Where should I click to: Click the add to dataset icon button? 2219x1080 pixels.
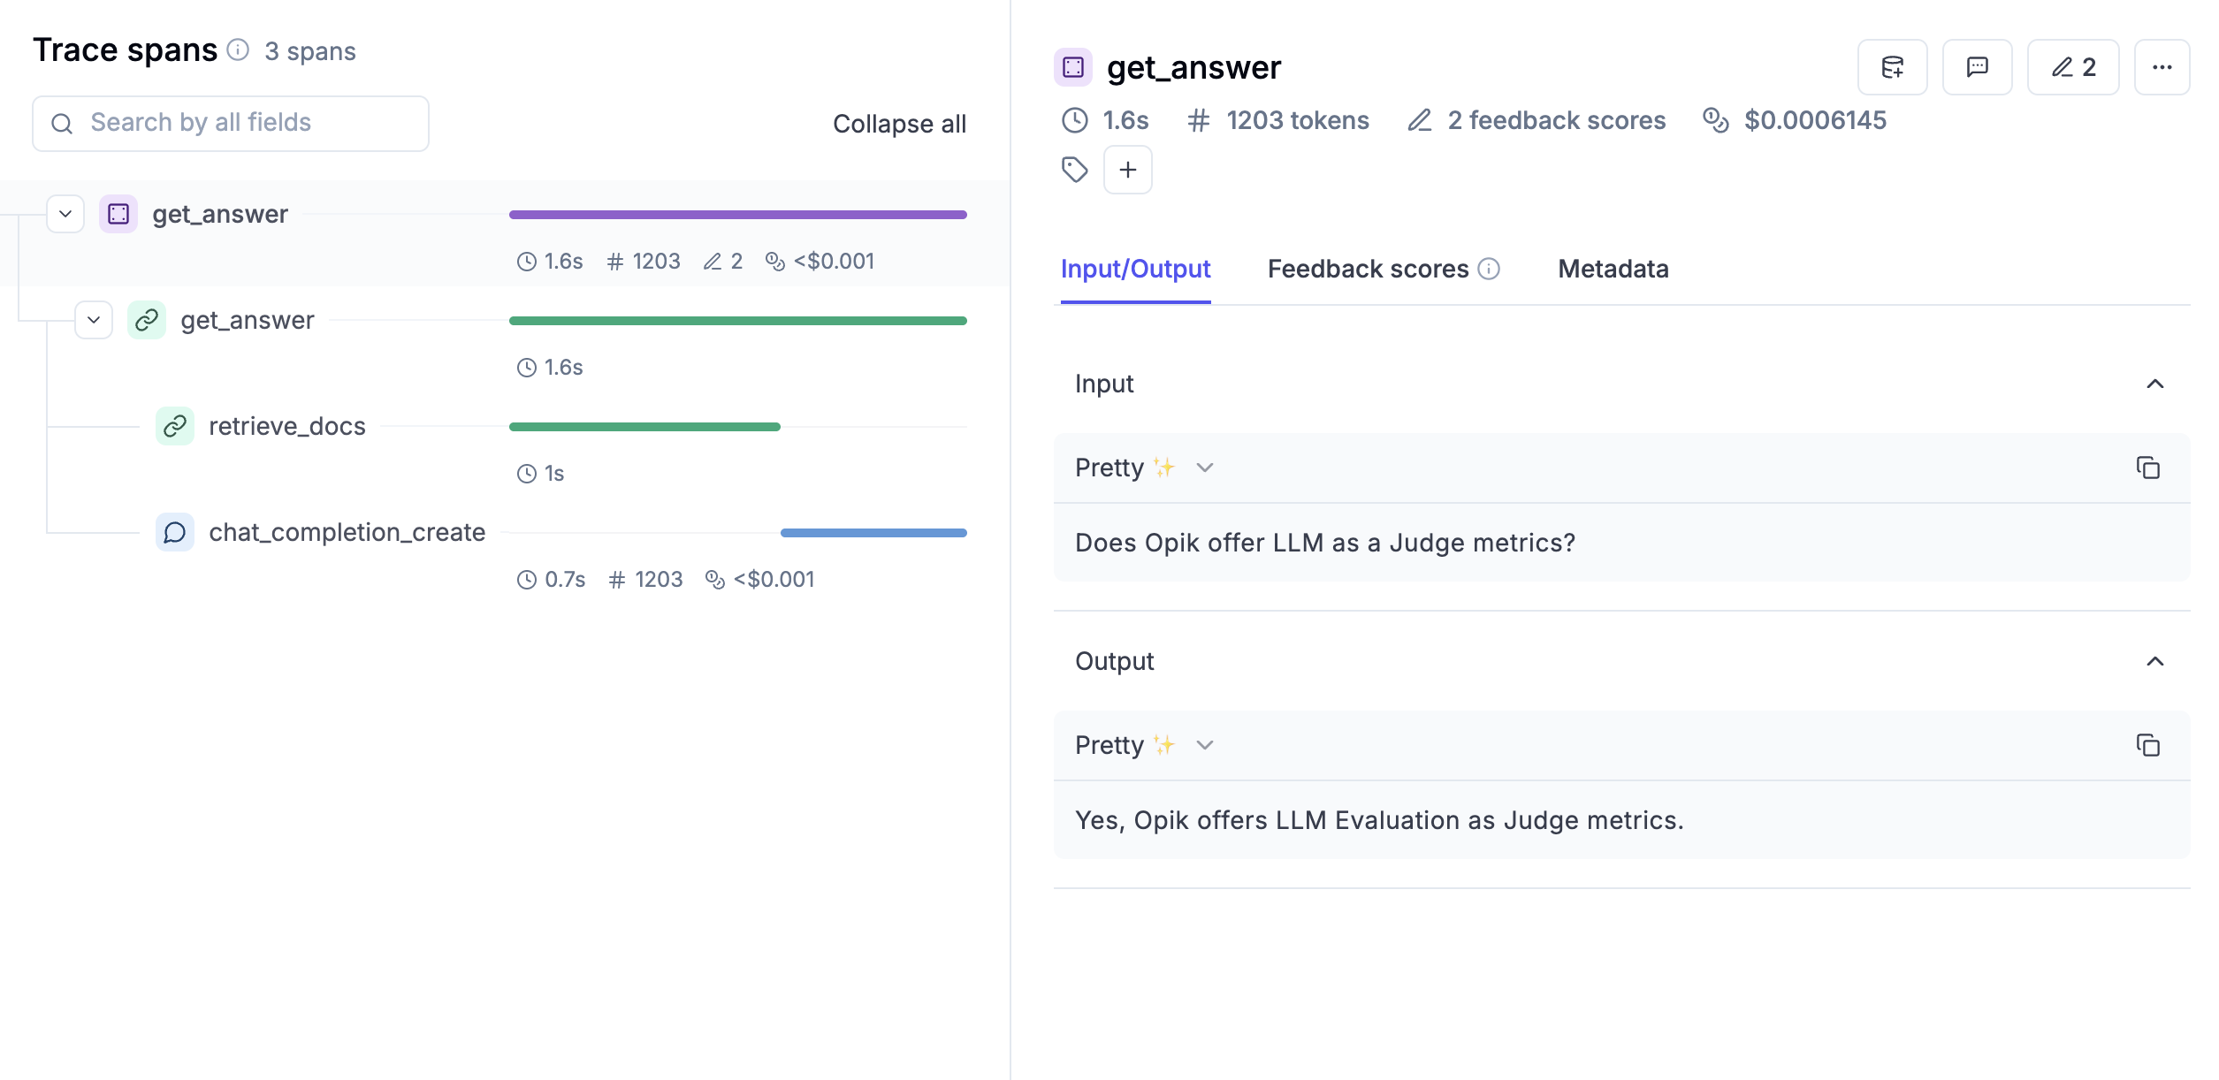[x=1892, y=67]
